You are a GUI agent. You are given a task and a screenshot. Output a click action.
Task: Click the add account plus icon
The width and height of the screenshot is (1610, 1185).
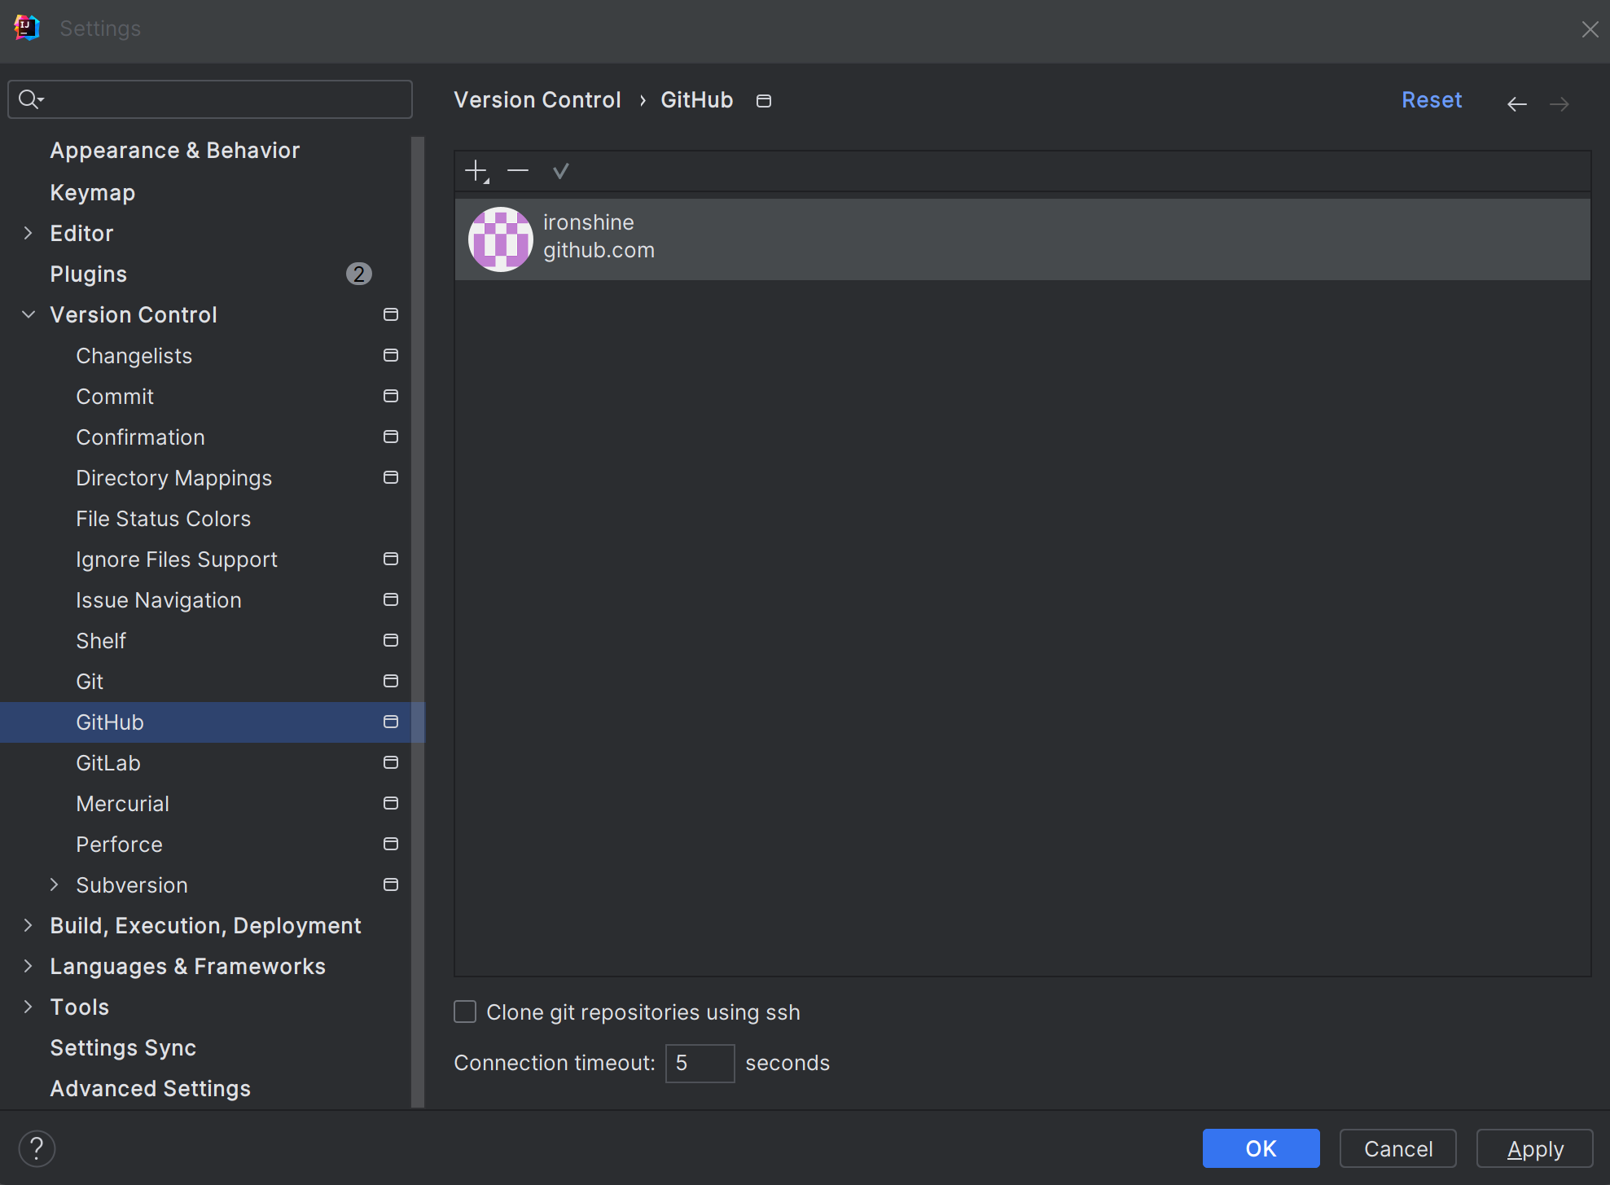[x=476, y=171]
